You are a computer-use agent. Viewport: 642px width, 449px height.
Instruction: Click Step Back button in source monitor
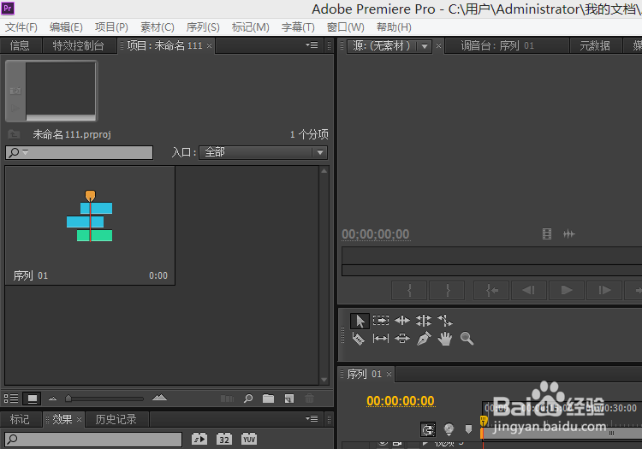[x=529, y=290]
